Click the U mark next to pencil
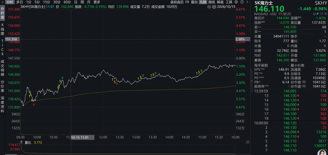This screenshot has height=155, width=328. tap(314, 14)
